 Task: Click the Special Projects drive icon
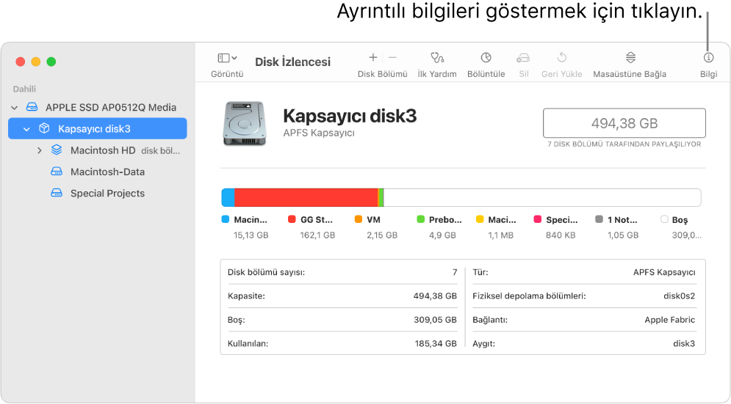[57, 193]
